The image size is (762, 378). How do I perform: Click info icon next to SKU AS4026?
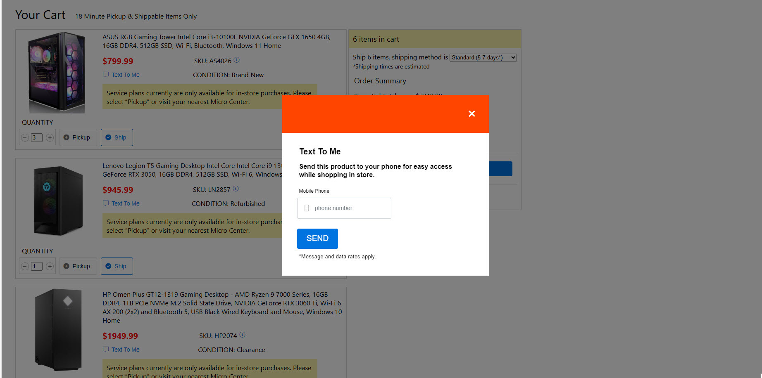236,60
